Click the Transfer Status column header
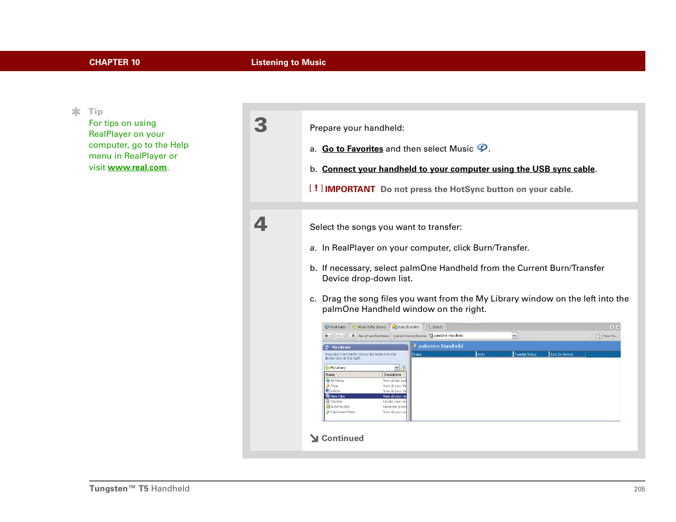 click(531, 355)
